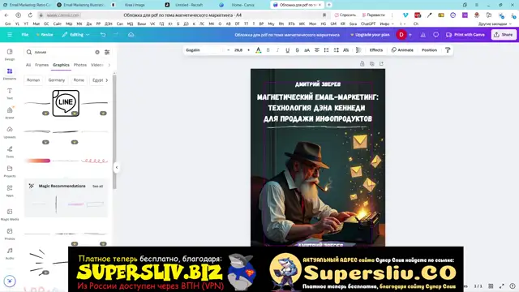Open the Uploads panel

click(10, 132)
